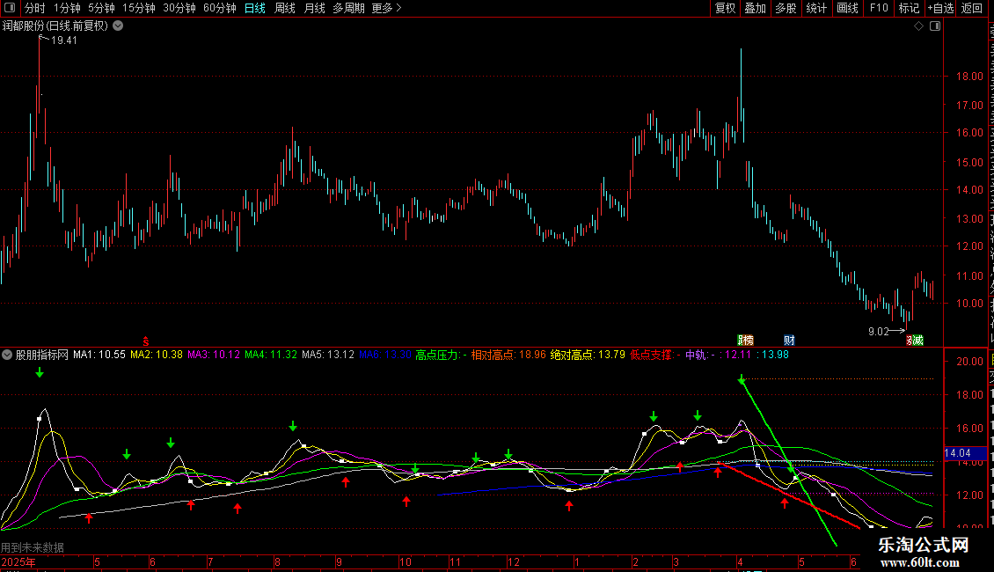994x572 pixels.
Task: Switch to the 月线 monthly chart
Action: click(x=314, y=8)
